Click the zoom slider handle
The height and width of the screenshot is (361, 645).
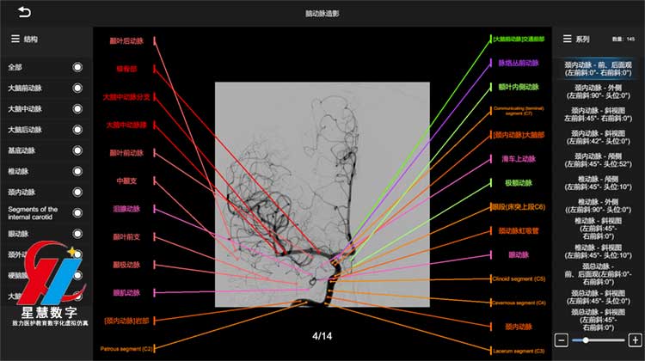click(587, 340)
